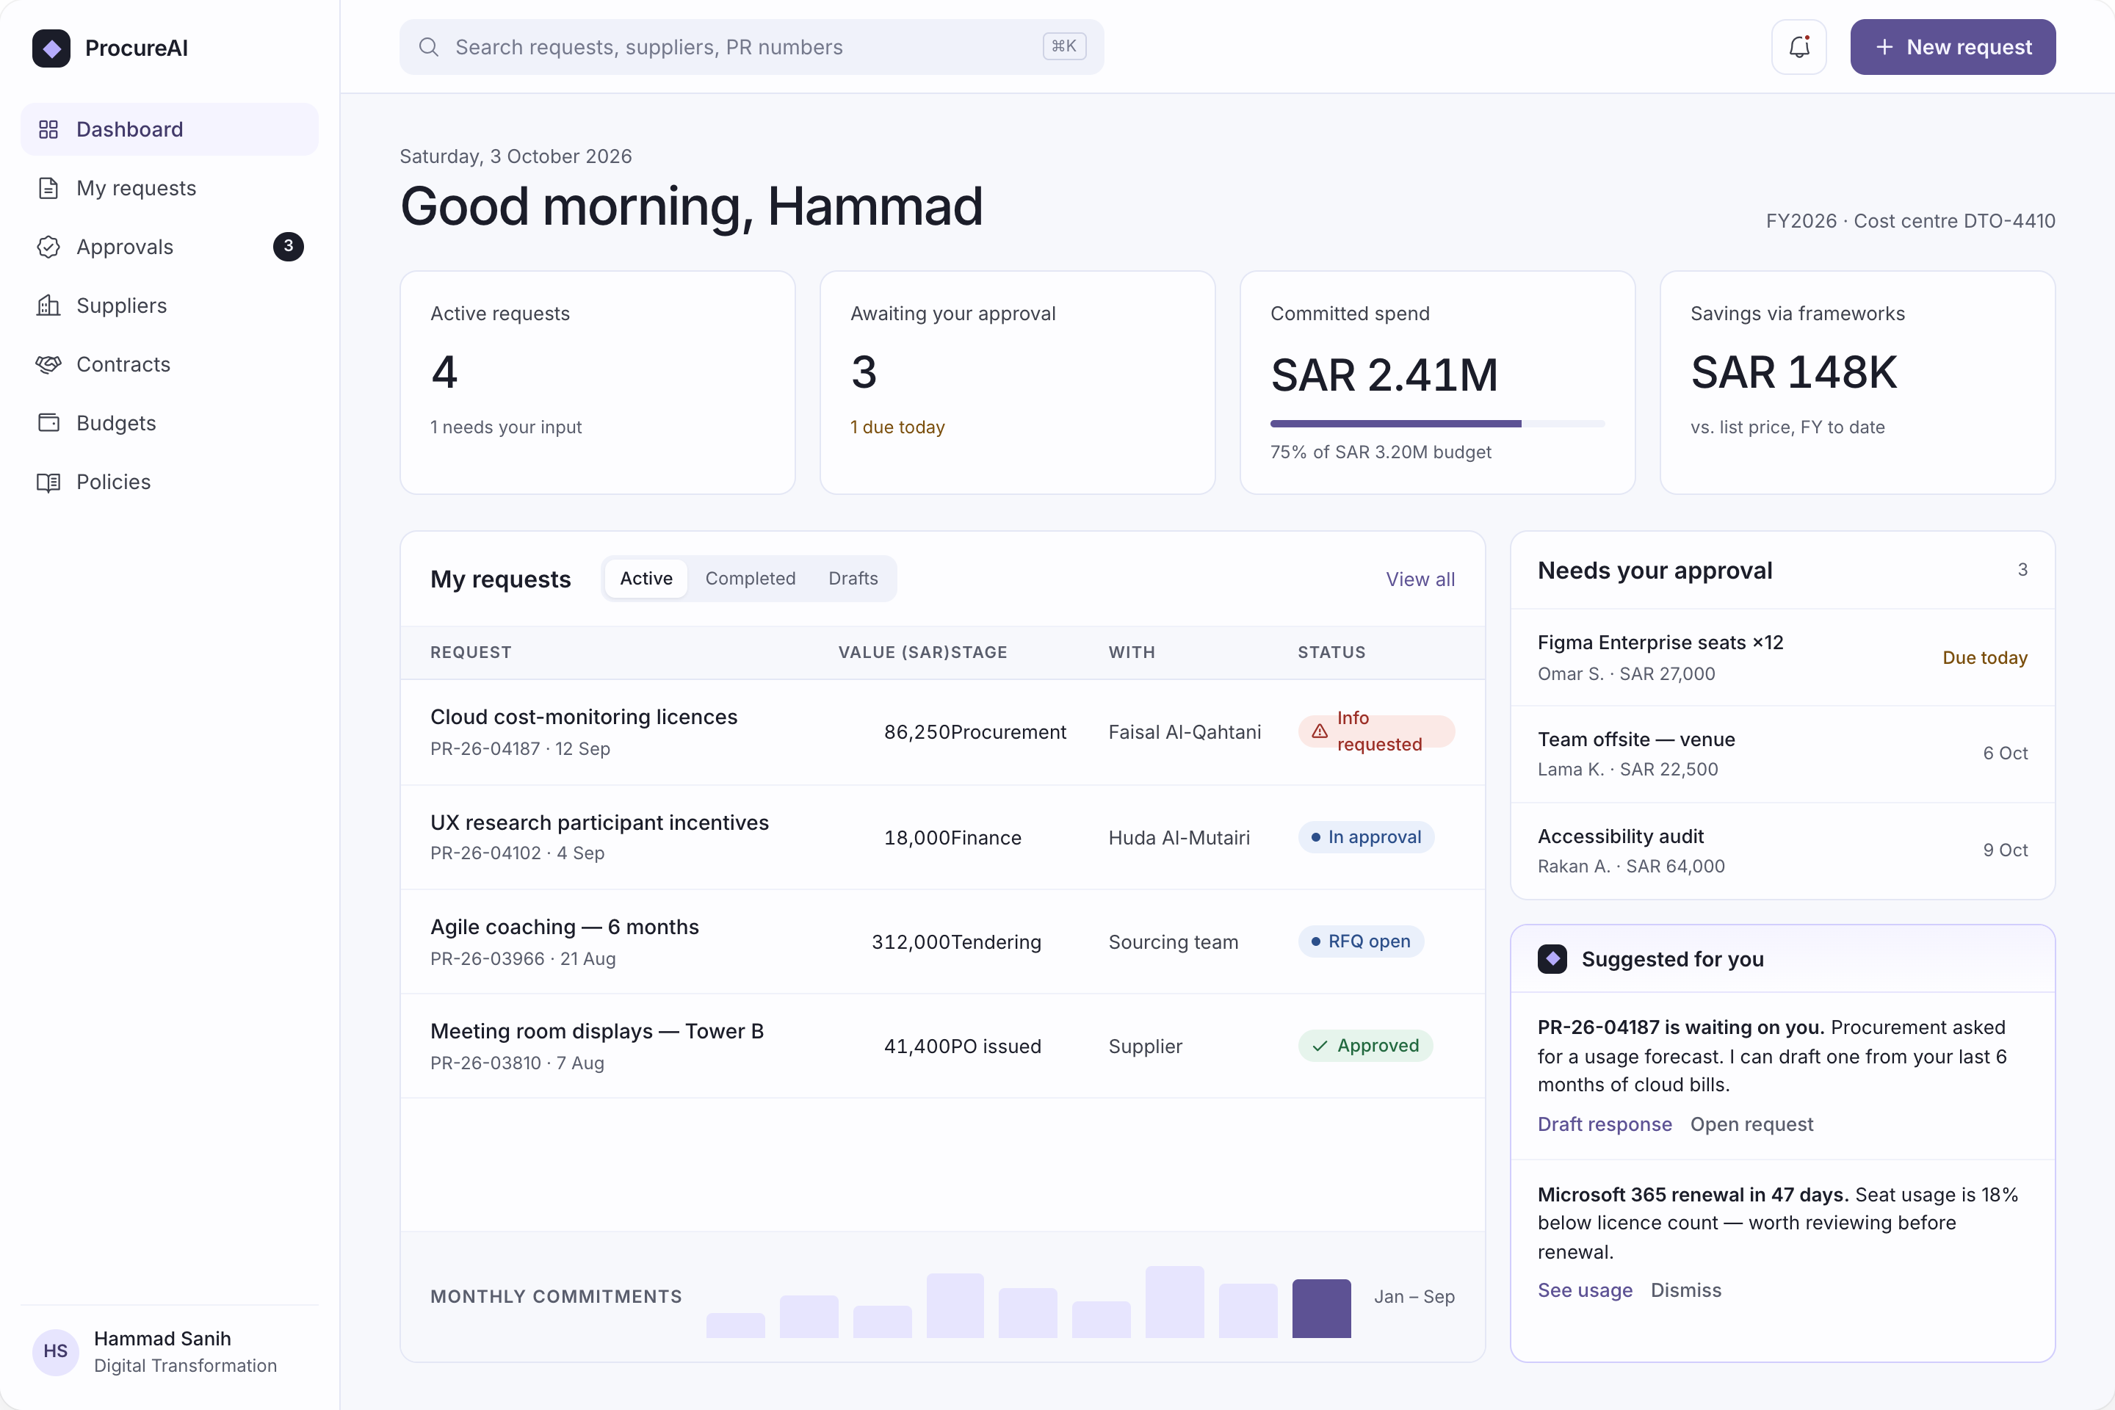Open the UX research participant incentives request
Screen dimensions: 2115x1410
coord(942,837)
